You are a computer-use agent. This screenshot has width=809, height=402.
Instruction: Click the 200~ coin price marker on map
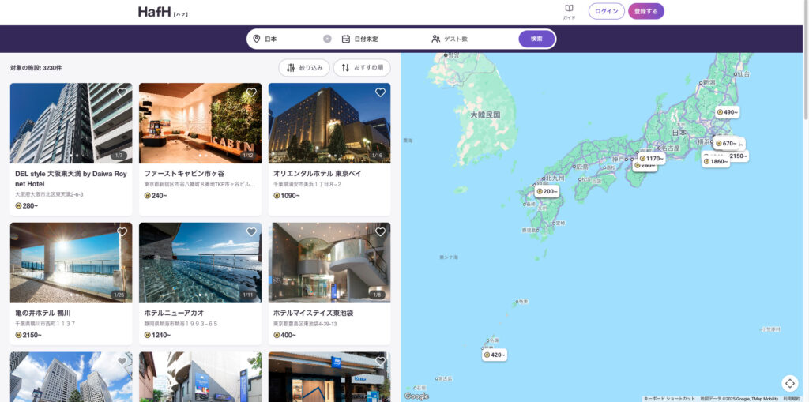tap(547, 191)
